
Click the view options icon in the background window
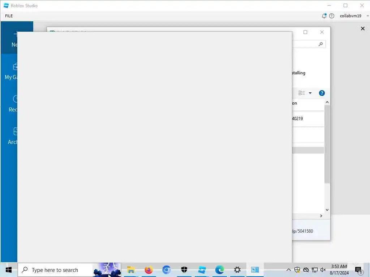point(302,93)
